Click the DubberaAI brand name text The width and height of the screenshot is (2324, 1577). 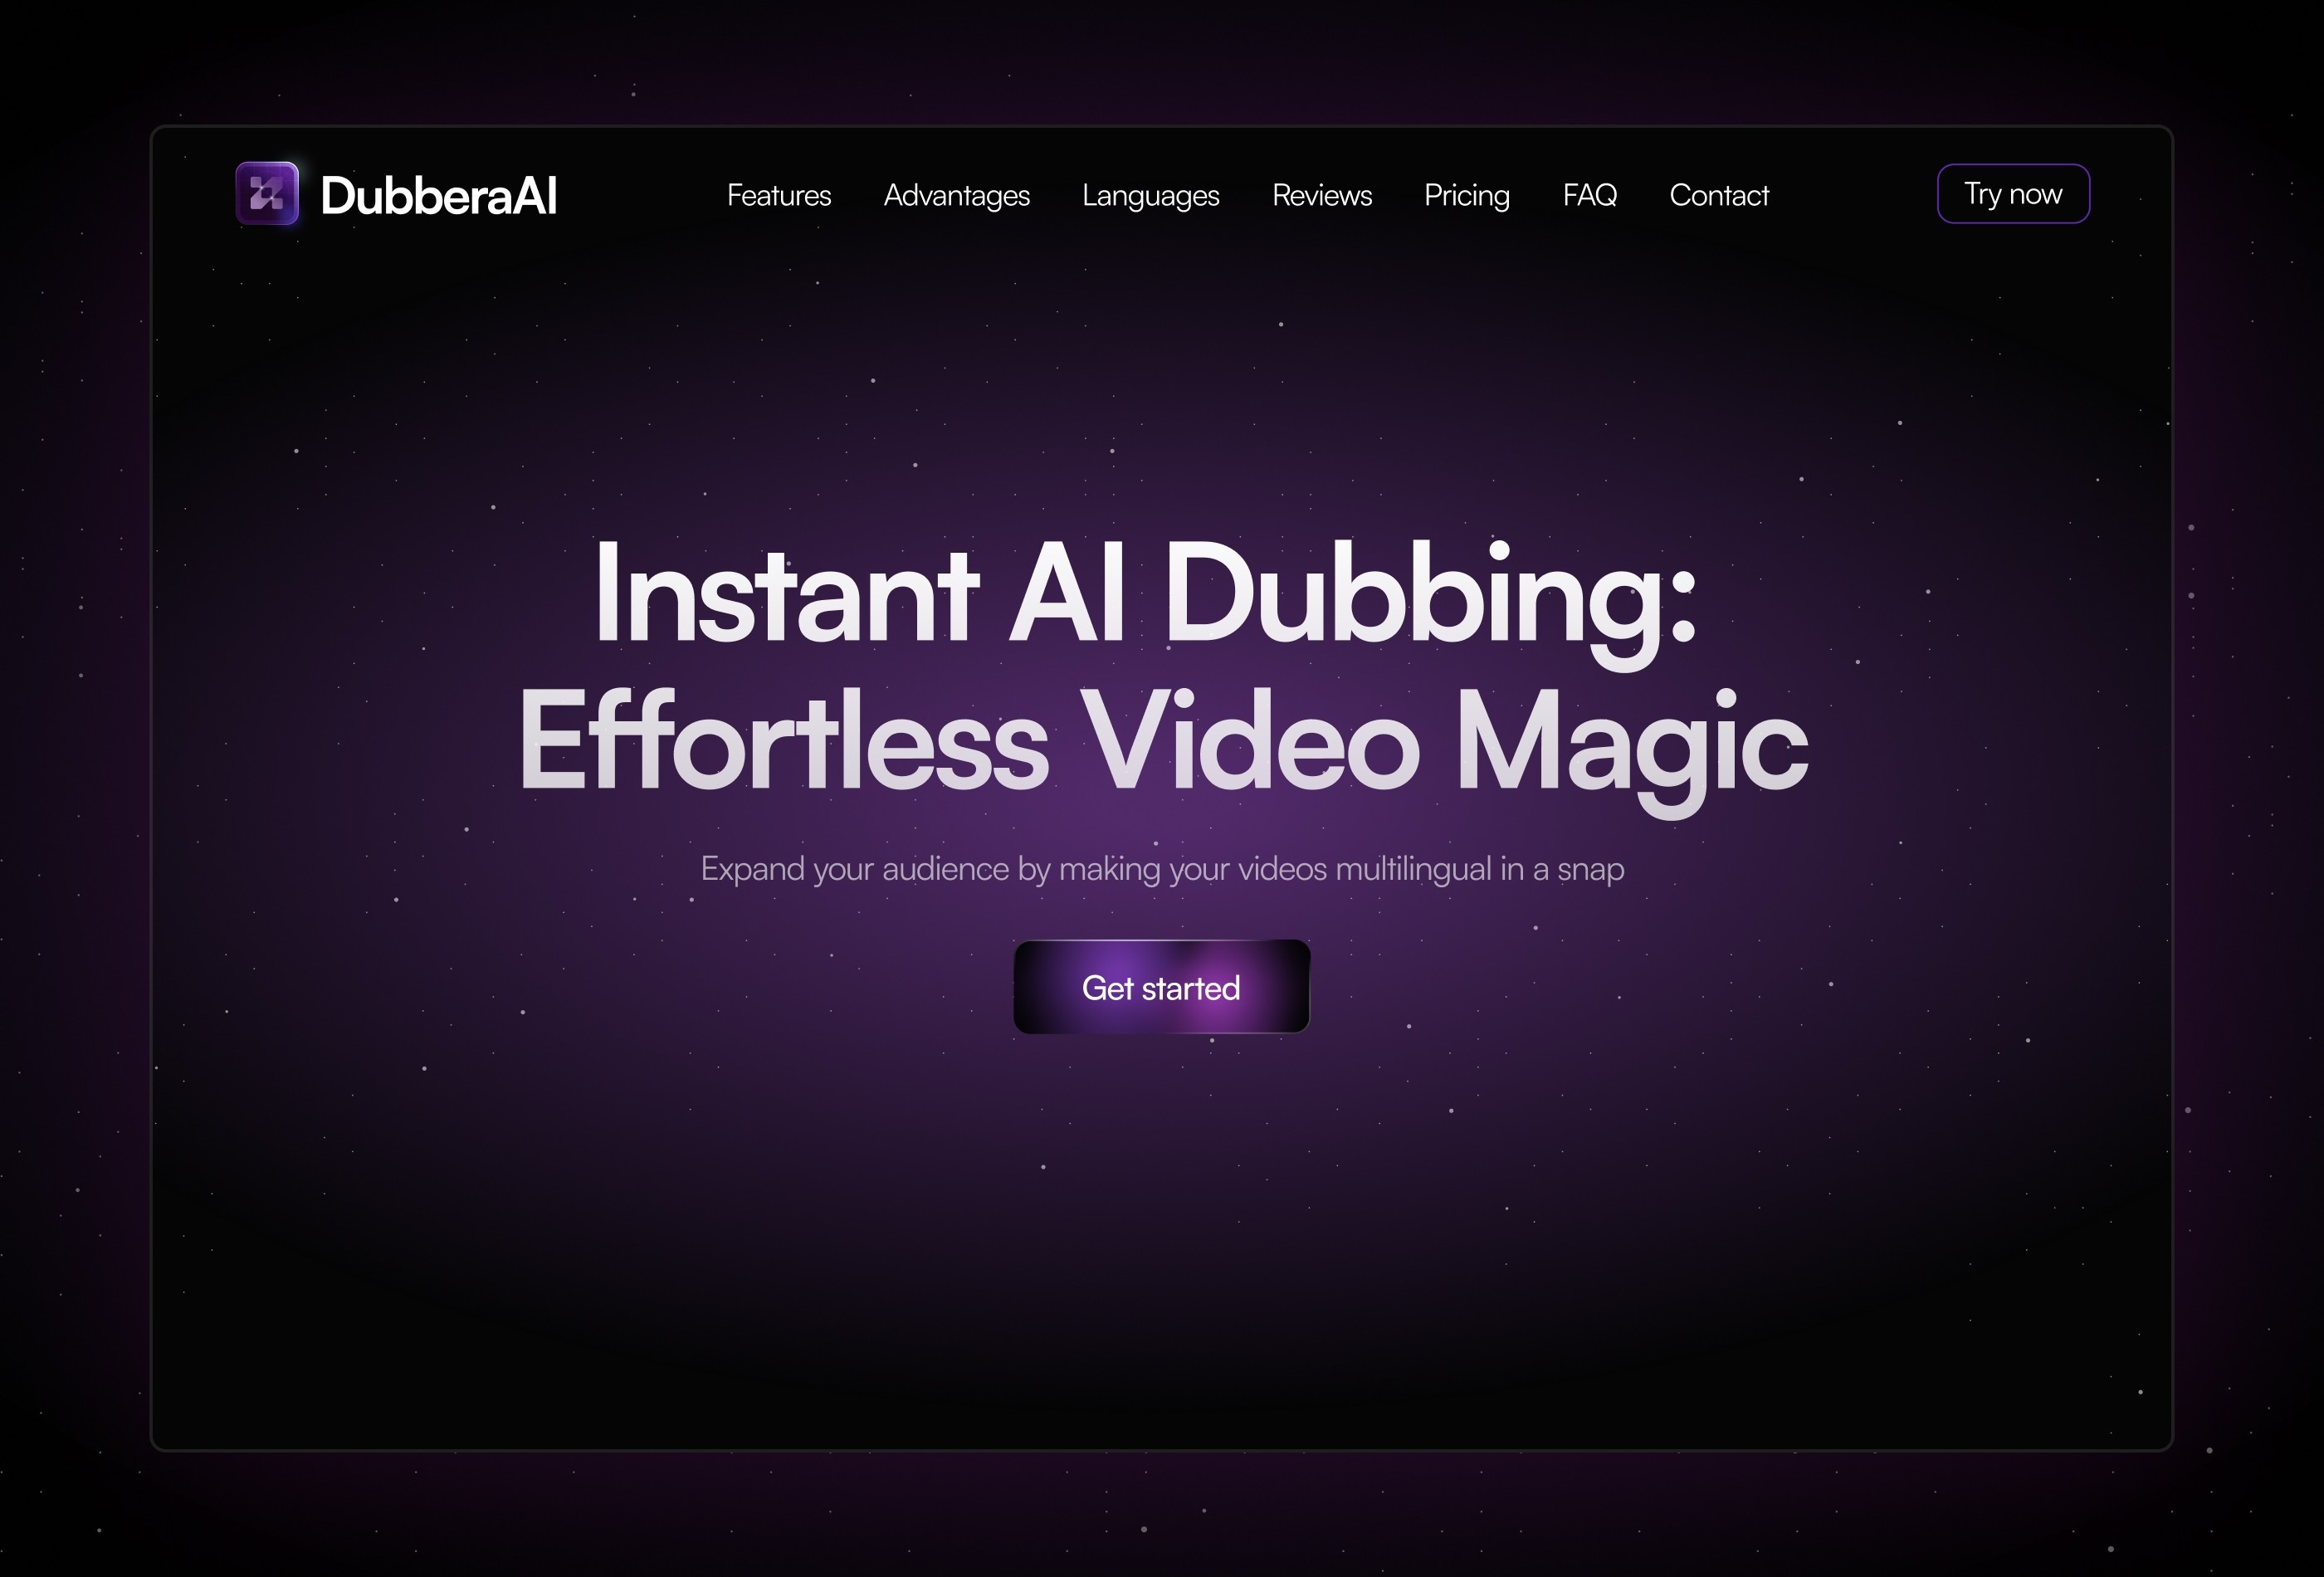coord(445,193)
